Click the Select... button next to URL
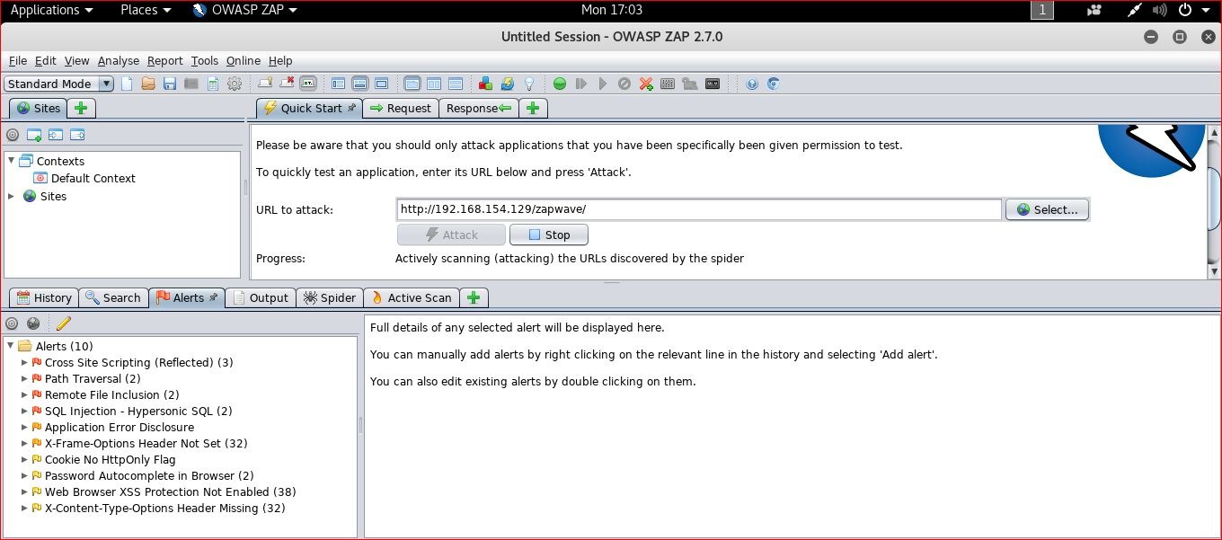Viewport: 1222px width, 540px height. click(x=1047, y=209)
